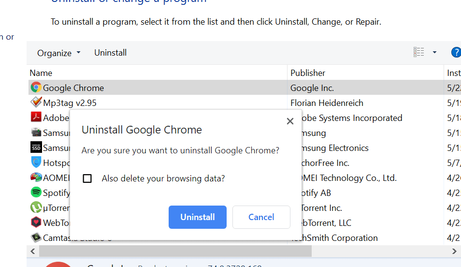
Task: Click the horizontal scrollbar right arrow
Action: tap(454, 251)
